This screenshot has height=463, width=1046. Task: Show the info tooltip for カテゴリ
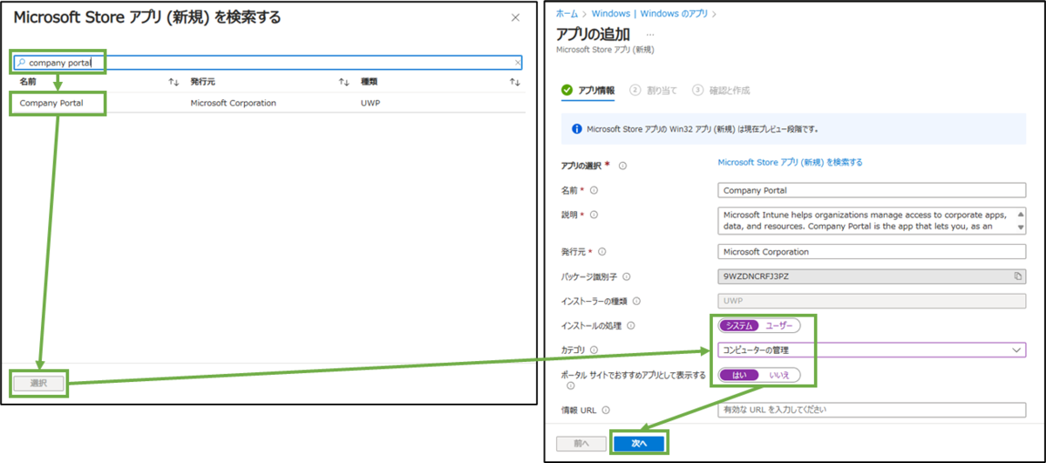coord(594,350)
